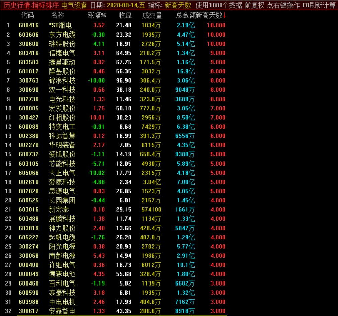The image size is (338, 316).
Task: Click the 新高天数 sorted column header
Action: pos(209,15)
